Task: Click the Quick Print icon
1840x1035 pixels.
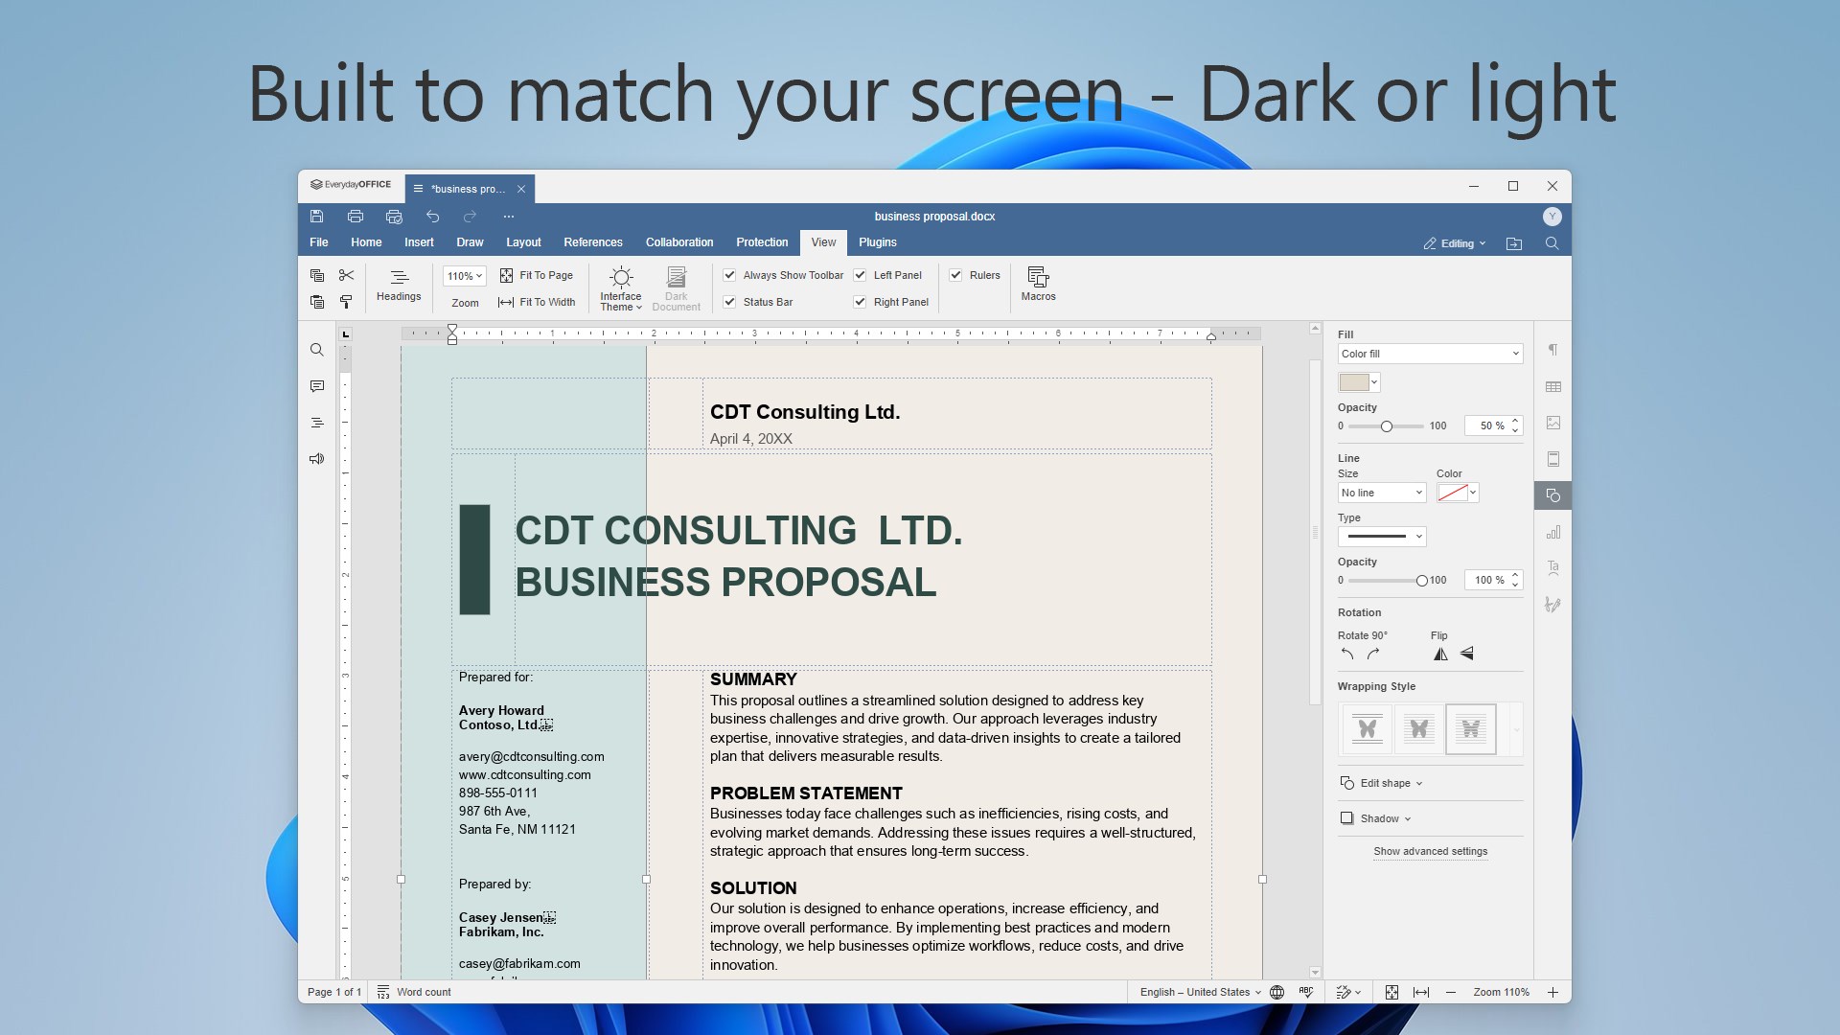Action: point(394,217)
